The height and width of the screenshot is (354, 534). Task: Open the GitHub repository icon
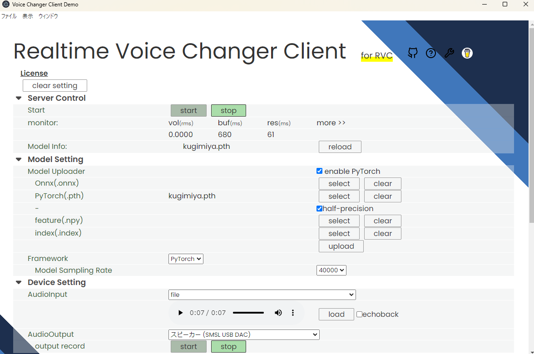(x=412, y=53)
